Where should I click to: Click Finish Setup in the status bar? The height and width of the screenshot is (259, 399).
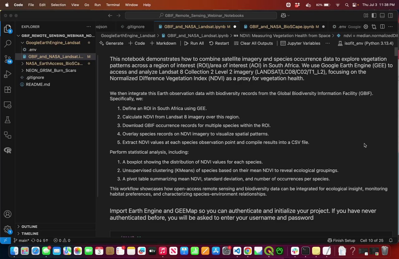coord(341,241)
